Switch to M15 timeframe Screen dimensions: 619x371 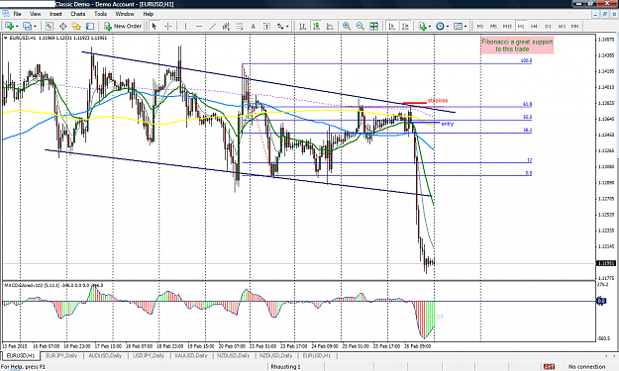(507, 26)
